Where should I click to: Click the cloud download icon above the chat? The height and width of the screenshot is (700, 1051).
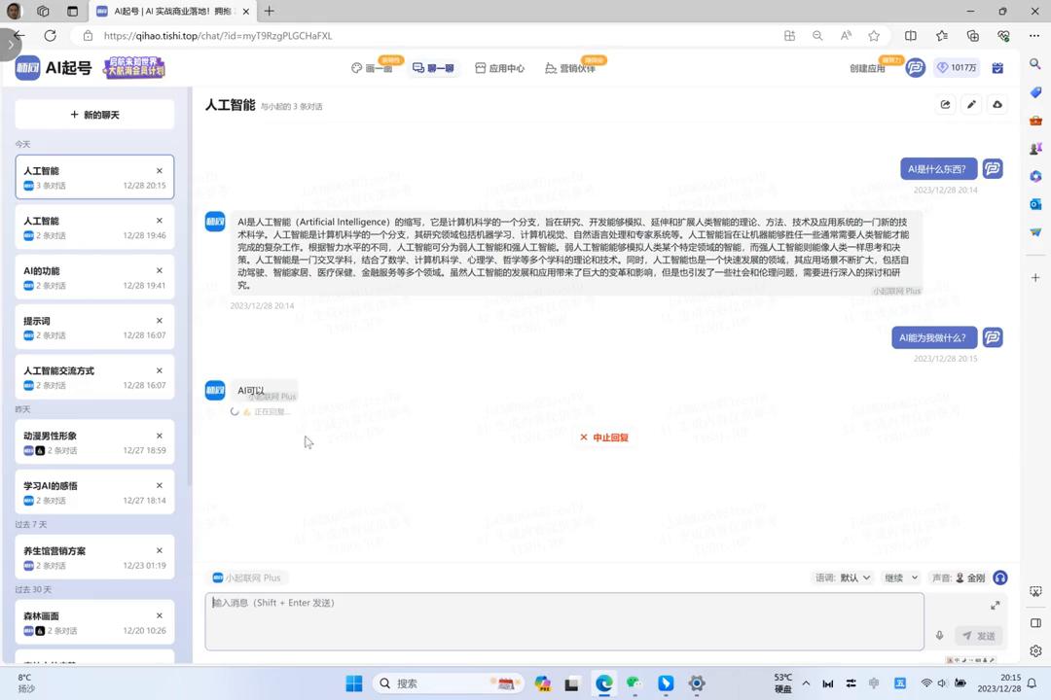point(996,104)
